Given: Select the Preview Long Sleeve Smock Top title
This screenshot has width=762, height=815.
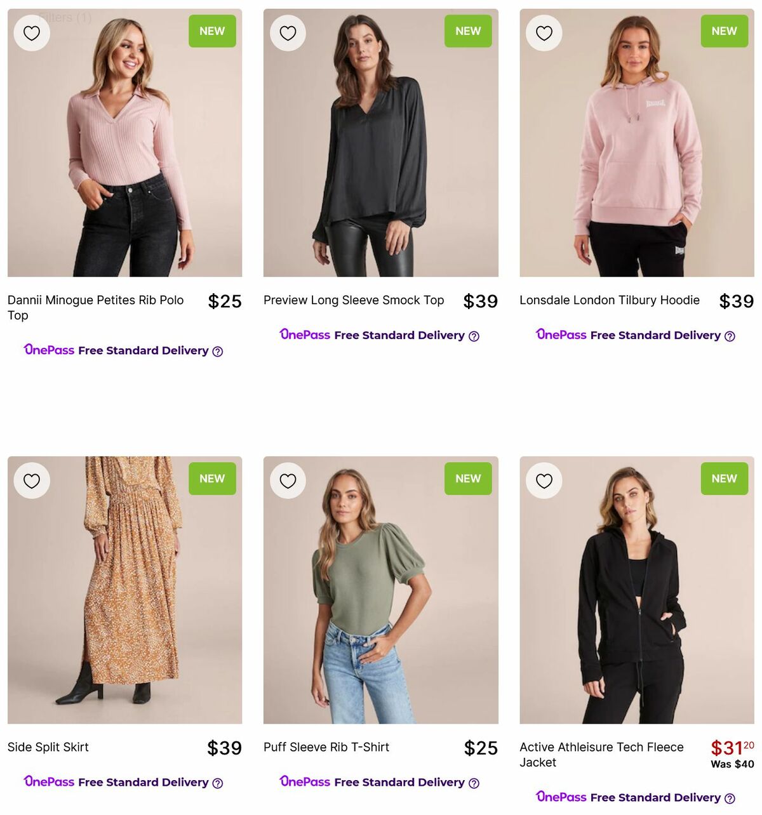Looking at the screenshot, I should coord(354,300).
